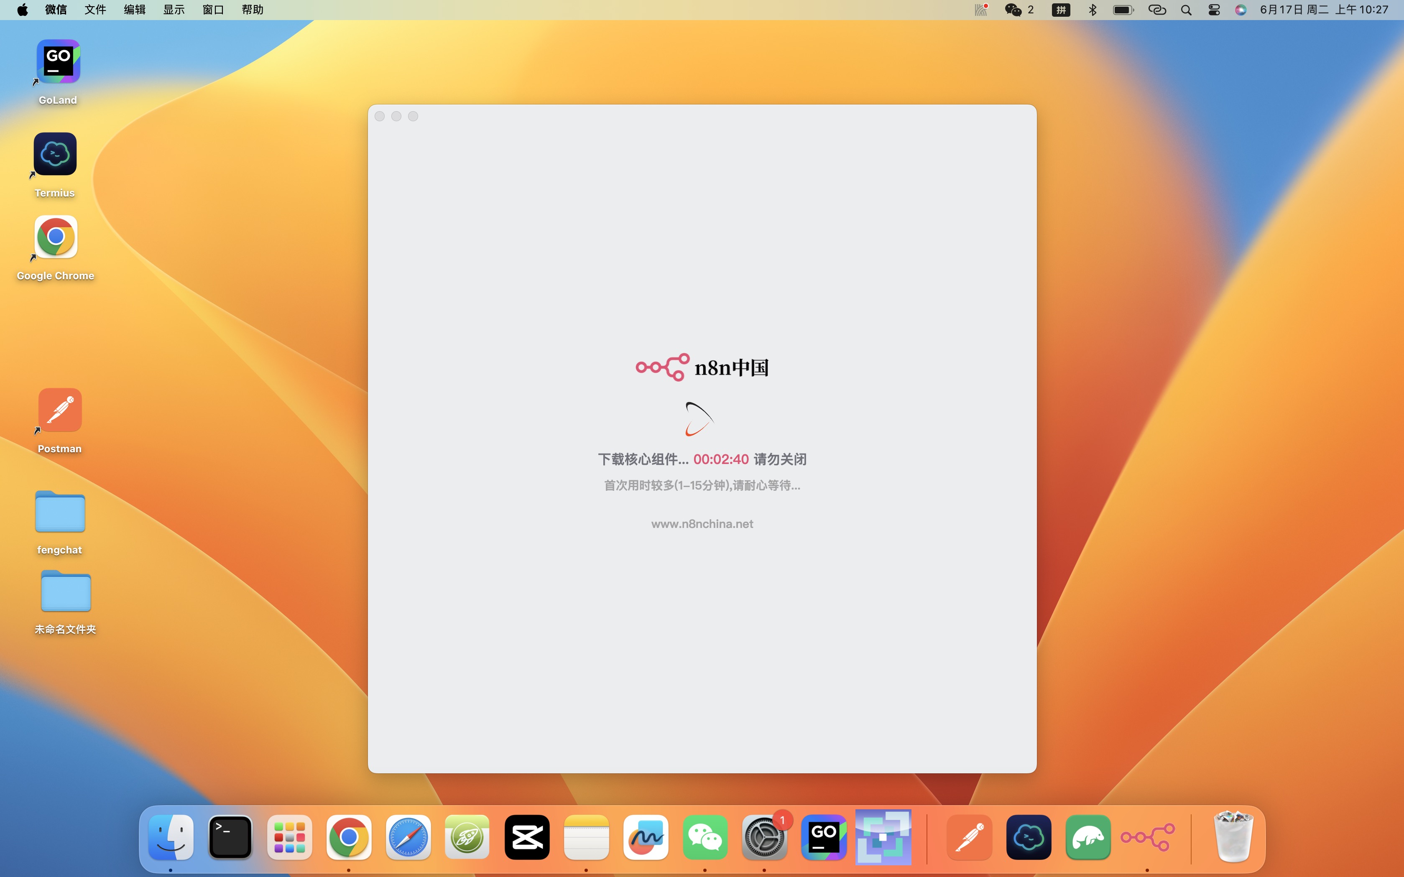
Task: Open Launchpad in the Dock
Action: 289,837
